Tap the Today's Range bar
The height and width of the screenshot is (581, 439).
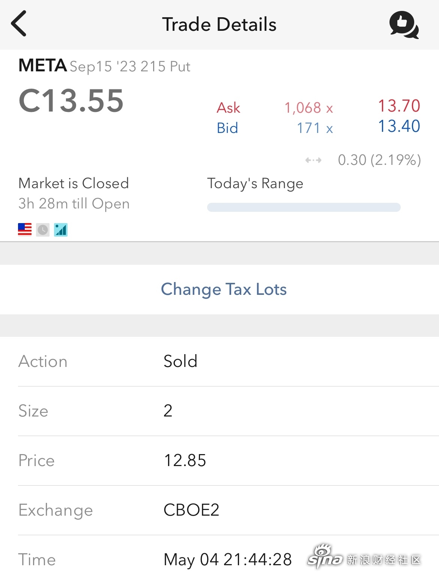[x=304, y=207]
